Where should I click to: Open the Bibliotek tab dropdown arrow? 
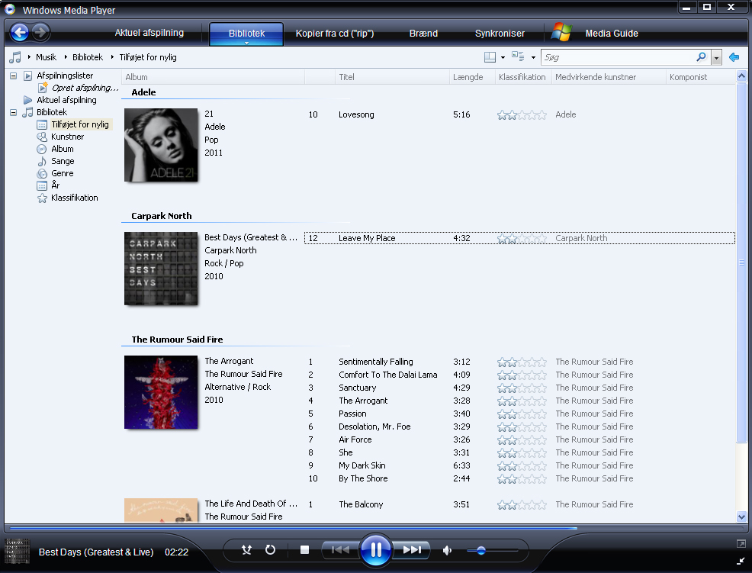coord(246,43)
